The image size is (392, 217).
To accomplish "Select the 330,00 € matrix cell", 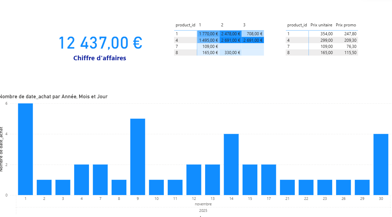I will [x=231, y=53].
